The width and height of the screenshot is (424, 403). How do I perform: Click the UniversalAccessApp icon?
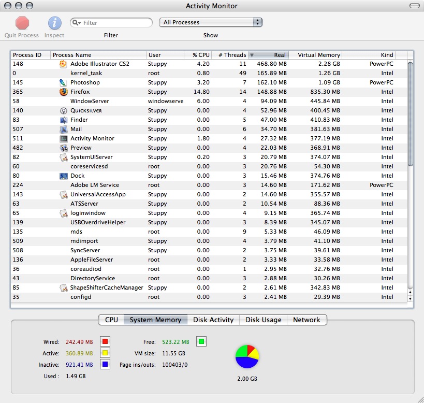coord(63,194)
